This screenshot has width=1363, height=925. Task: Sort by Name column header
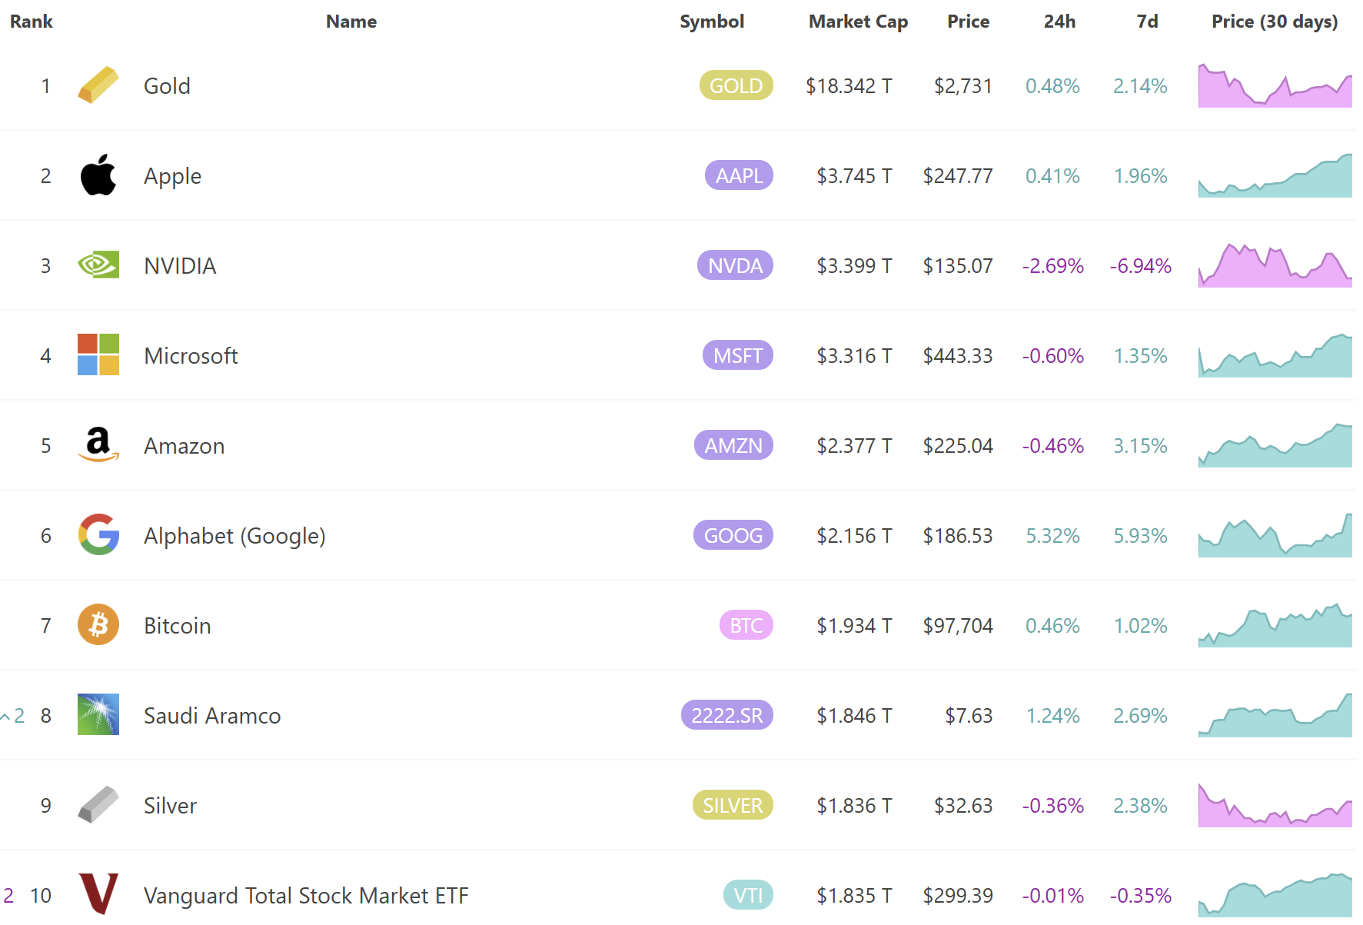pyautogui.click(x=351, y=22)
